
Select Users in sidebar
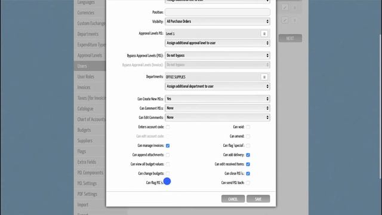pyautogui.click(x=90, y=66)
